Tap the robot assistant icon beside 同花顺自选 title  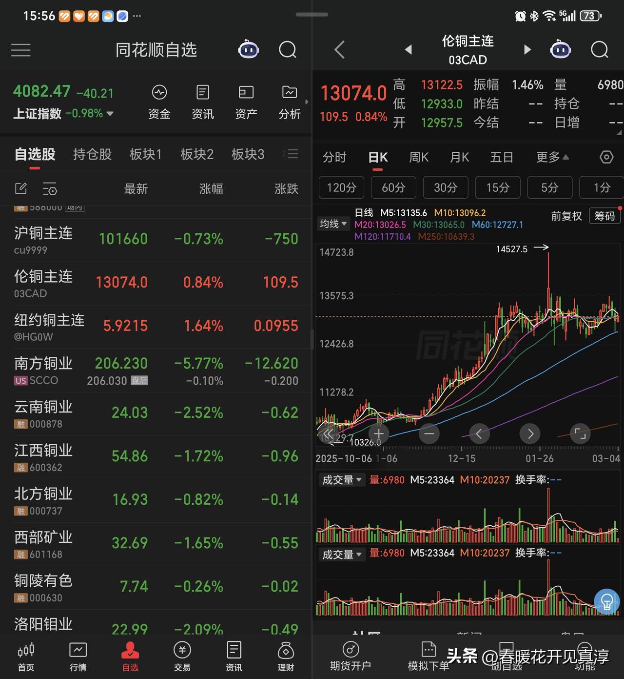pos(248,49)
